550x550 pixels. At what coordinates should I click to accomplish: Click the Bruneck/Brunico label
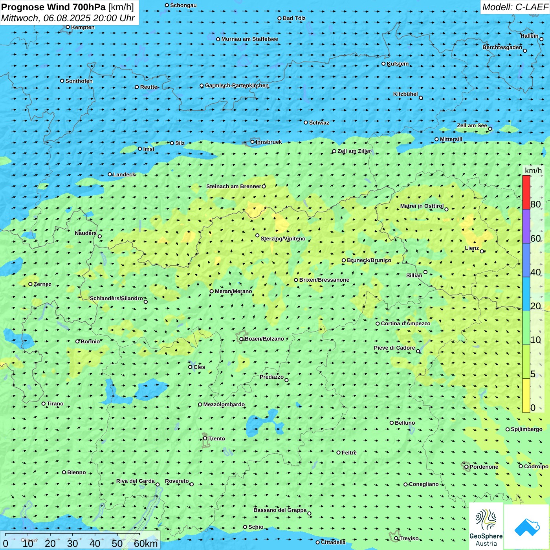tap(369, 260)
